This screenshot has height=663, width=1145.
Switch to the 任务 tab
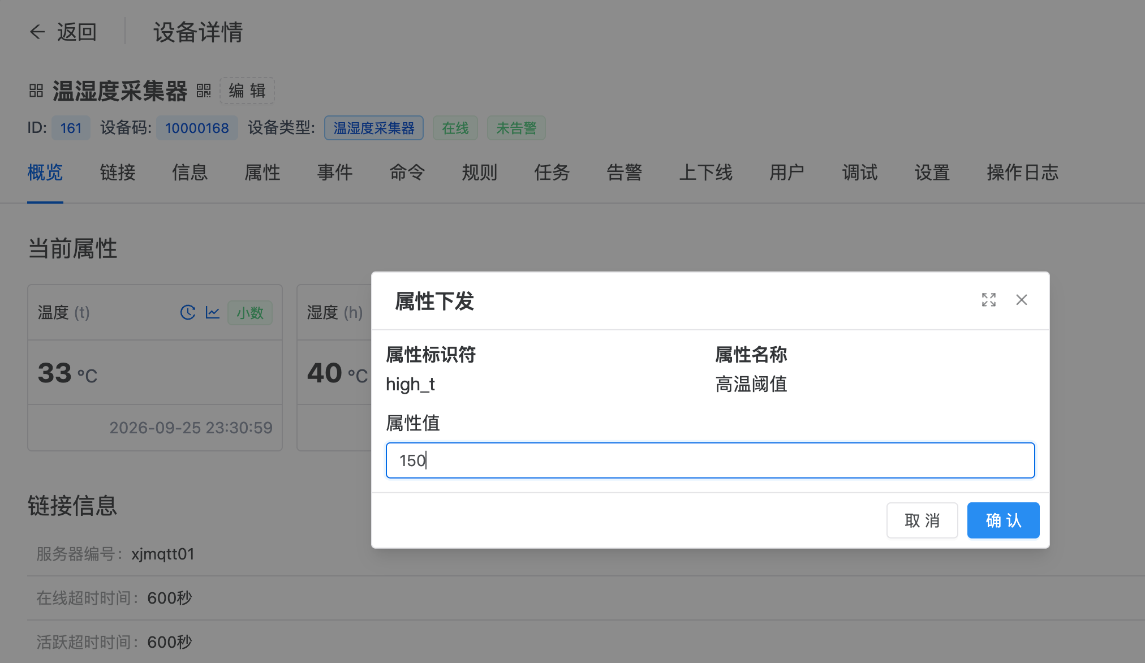point(552,172)
